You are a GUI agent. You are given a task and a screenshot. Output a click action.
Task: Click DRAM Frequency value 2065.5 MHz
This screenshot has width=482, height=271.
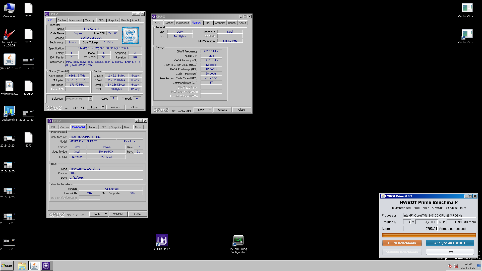(x=211, y=51)
